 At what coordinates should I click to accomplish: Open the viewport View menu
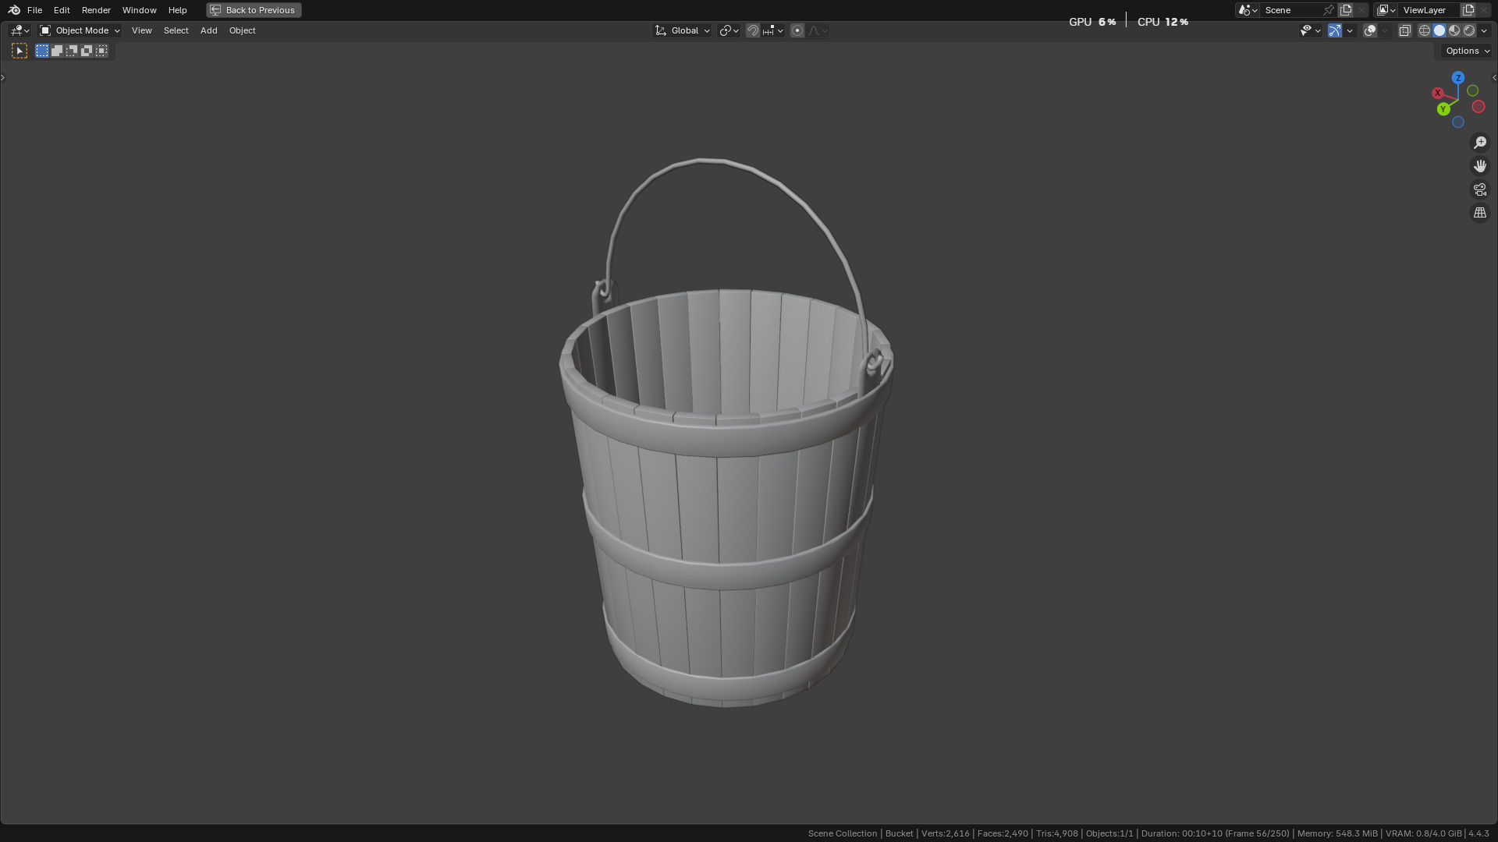pyautogui.click(x=141, y=30)
